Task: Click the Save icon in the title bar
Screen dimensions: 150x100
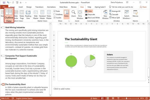Action: (x=4, y=3)
